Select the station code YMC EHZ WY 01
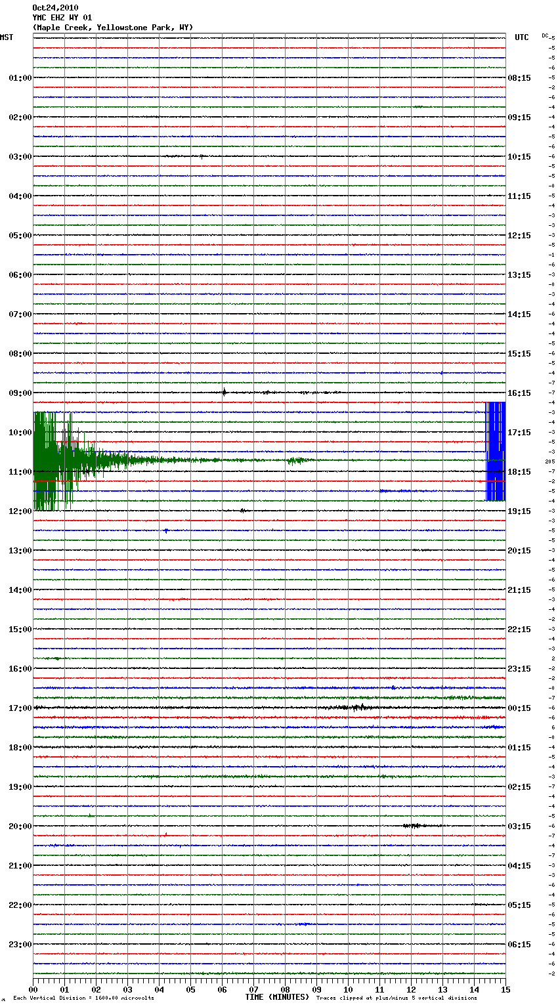Screen dimensions: 558x1007 [62, 18]
